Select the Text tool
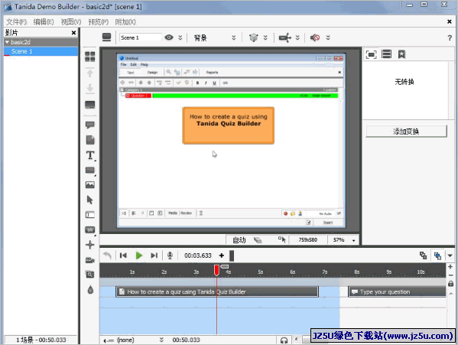458x345 pixels. tap(90, 155)
